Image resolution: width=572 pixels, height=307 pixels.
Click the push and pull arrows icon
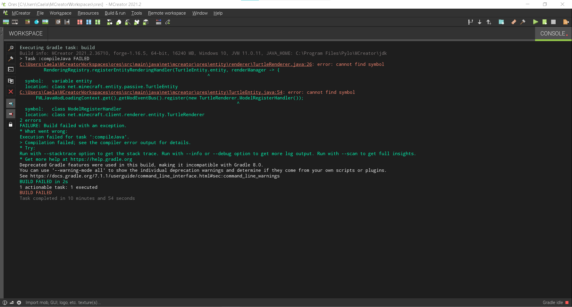[489, 22]
